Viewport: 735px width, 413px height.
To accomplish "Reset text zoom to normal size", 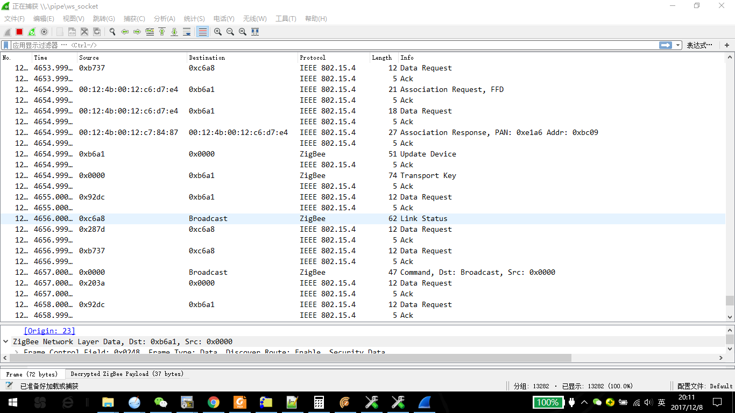I will pyautogui.click(x=243, y=32).
